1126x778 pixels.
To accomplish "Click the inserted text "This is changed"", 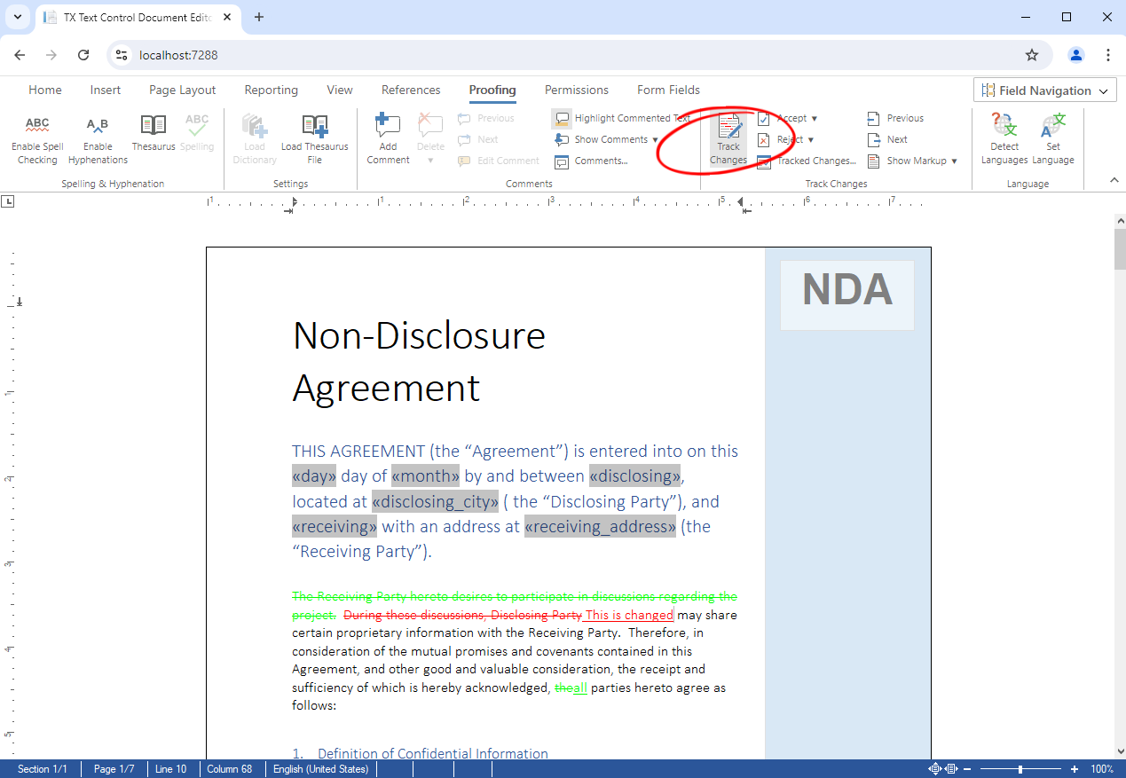I will [x=629, y=615].
